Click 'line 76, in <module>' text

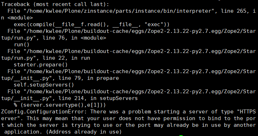tap(74, 38)
